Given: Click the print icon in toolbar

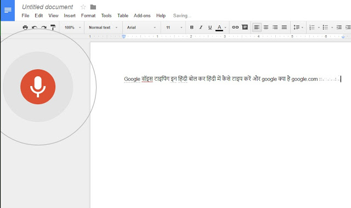Looking at the screenshot, I should coord(25,27).
